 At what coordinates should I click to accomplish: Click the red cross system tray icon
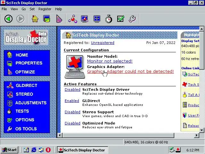click(x=178, y=150)
